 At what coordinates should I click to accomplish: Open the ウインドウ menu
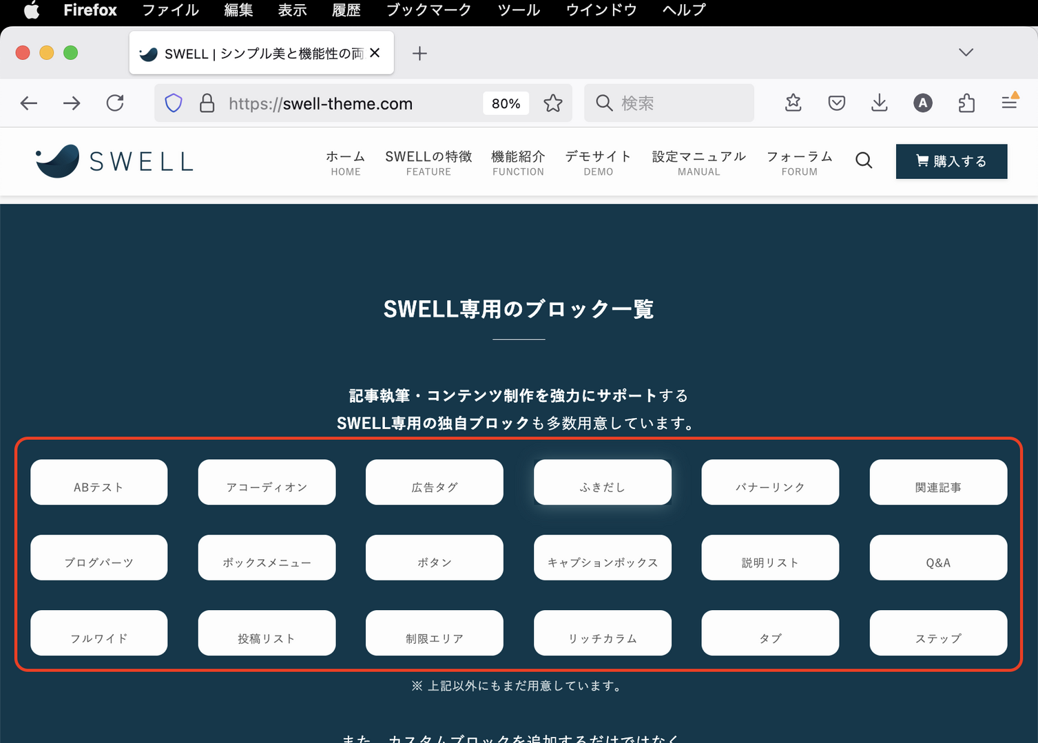click(x=601, y=10)
